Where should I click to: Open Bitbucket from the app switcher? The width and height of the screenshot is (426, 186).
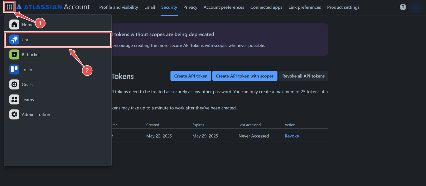click(x=31, y=54)
